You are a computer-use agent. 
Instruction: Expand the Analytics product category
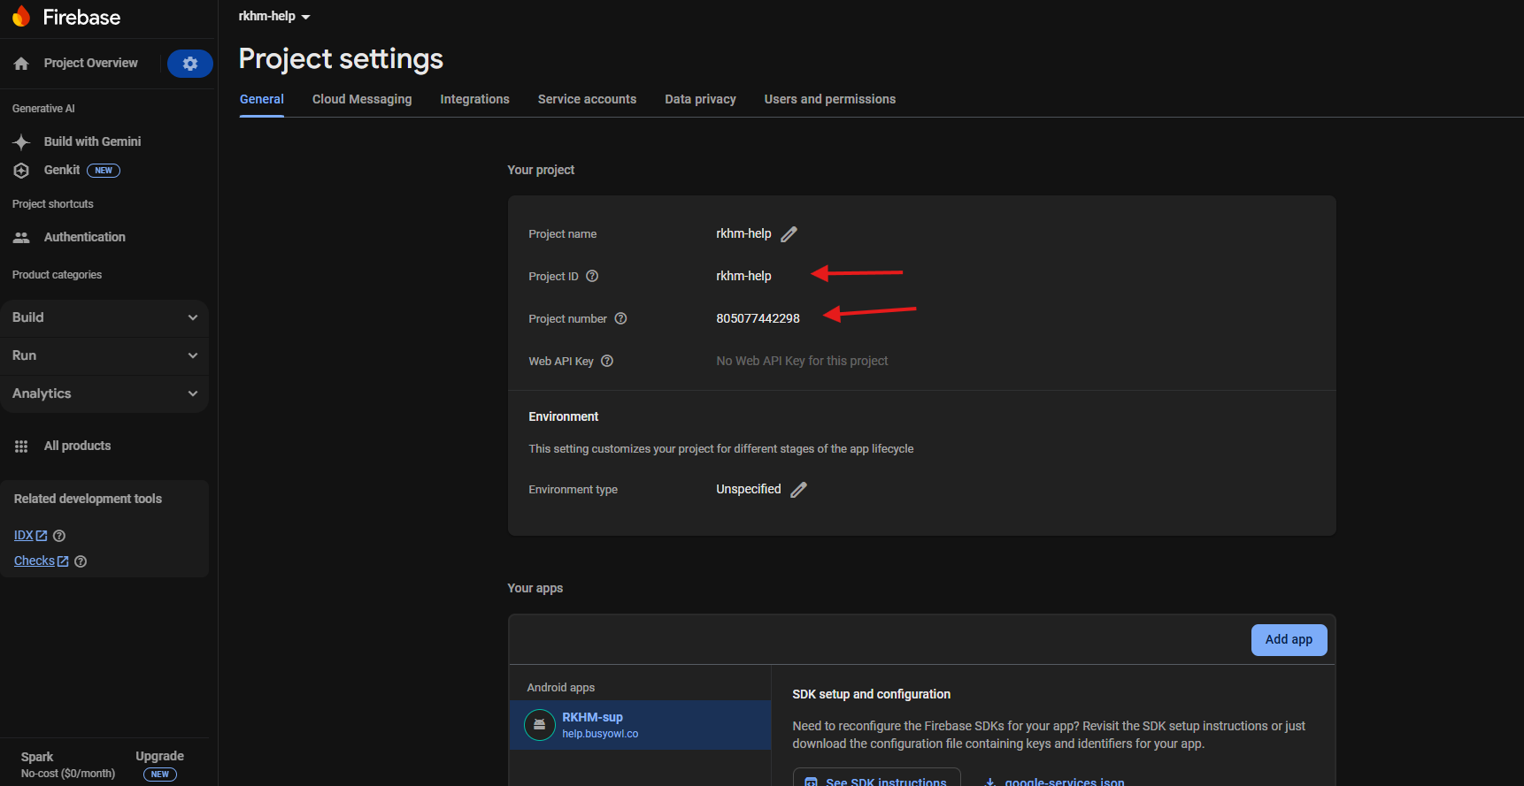tap(104, 393)
